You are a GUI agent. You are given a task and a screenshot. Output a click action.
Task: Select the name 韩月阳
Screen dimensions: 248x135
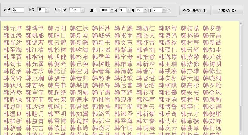click(x=57, y=28)
